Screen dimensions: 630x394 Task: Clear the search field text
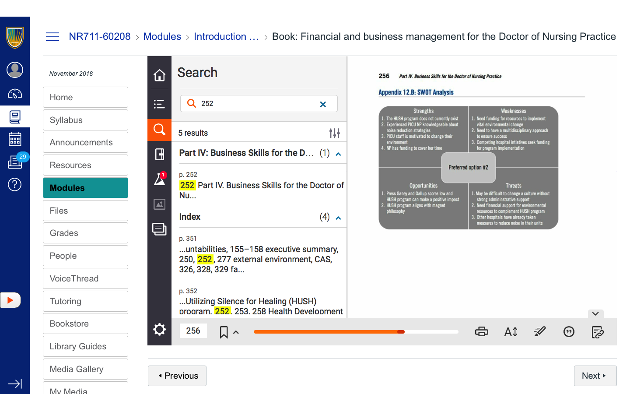tap(323, 104)
